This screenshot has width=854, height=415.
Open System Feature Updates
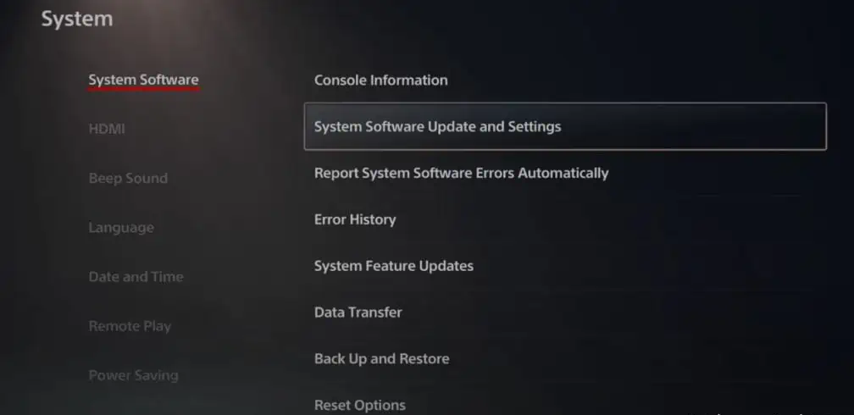coord(393,266)
